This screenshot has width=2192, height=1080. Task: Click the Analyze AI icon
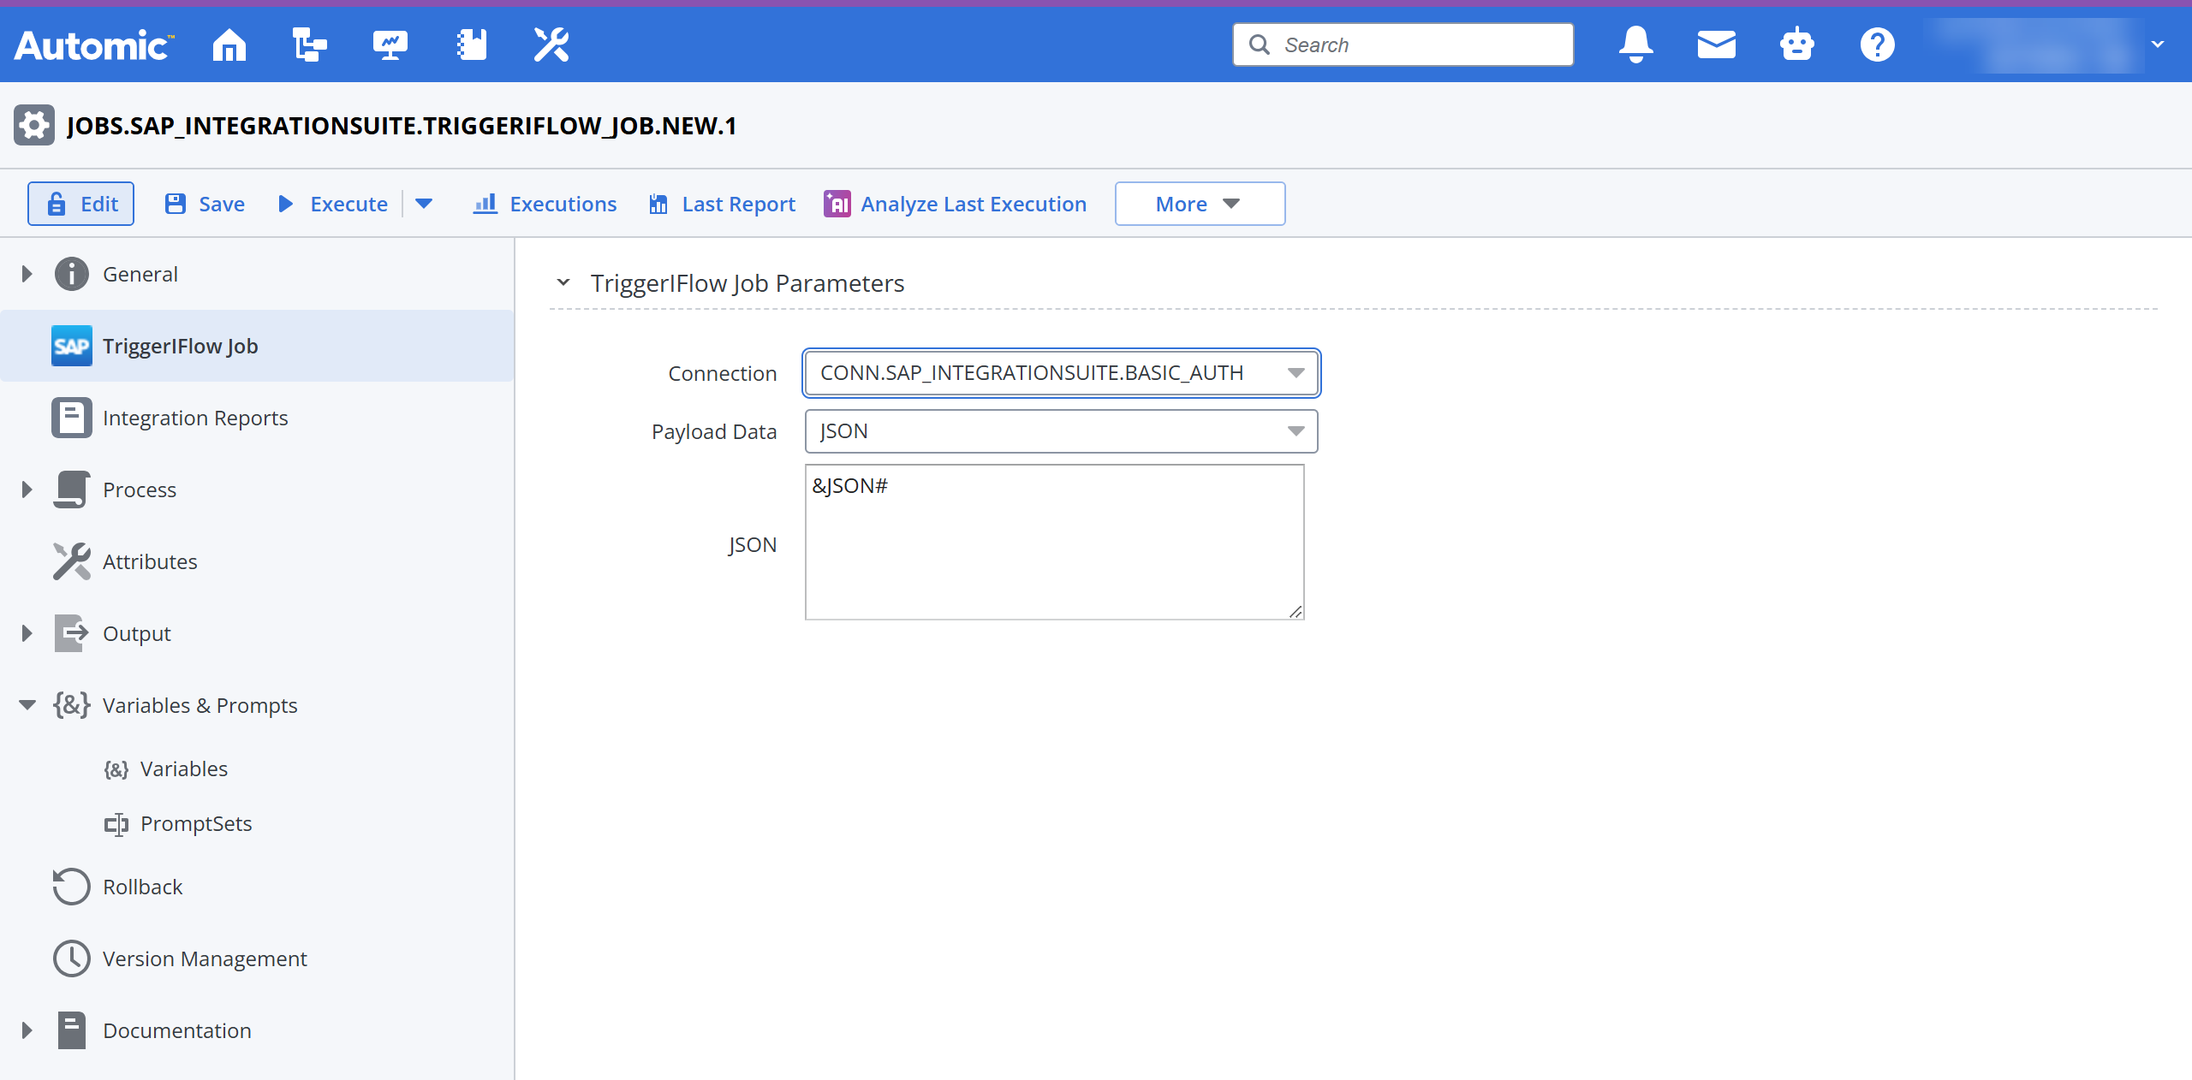[837, 204]
